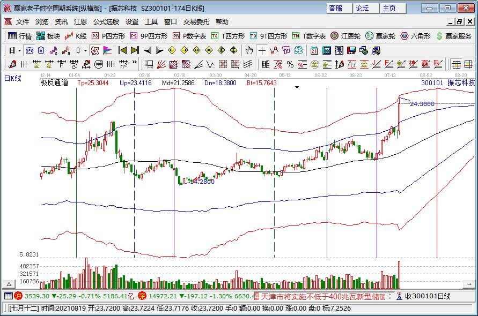Image resolution: width=478 pixels, height=316 pixels.
Task: Step back with the black left arrow
Action: pyautogui.click(x=148, y=50)
